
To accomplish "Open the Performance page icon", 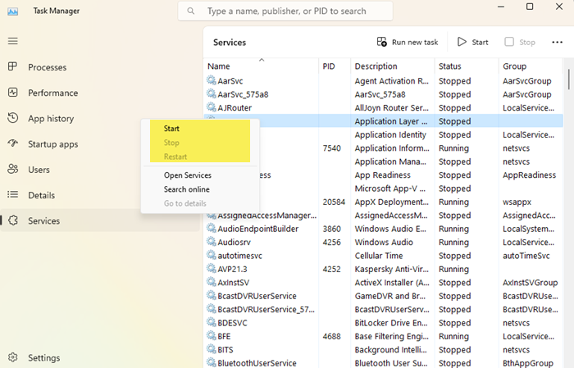I will point(12,93).
